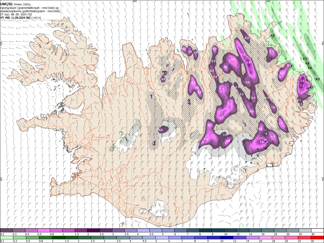Click the '2.1' precipitation value on the map
The height and width of the screenshot is (243, 324).
click(x=302, y=86)
